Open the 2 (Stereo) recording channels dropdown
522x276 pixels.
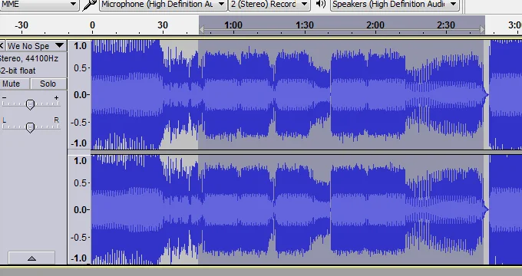(269, 5)
